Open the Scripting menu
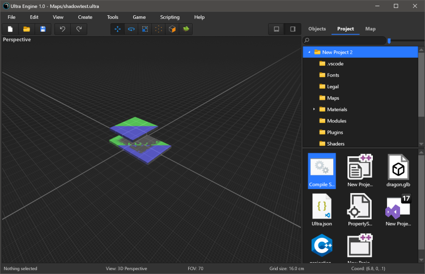 click(169, 17)
